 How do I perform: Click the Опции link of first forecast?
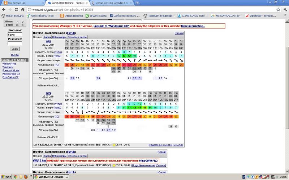pyautogui.click(x=179, y=33)
